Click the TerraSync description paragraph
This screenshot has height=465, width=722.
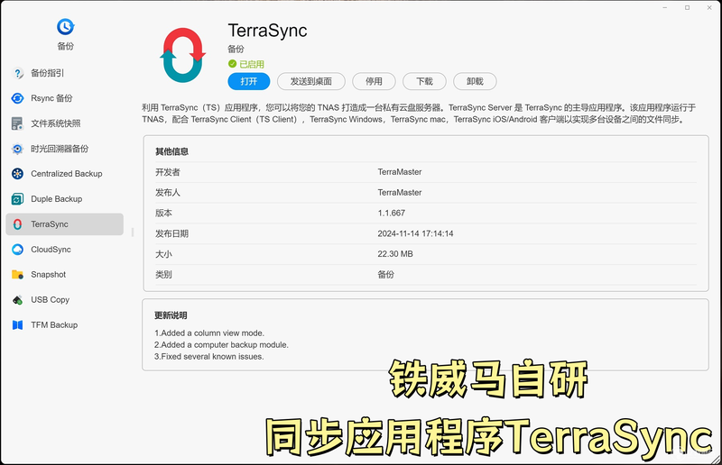[x=419, y=114]
